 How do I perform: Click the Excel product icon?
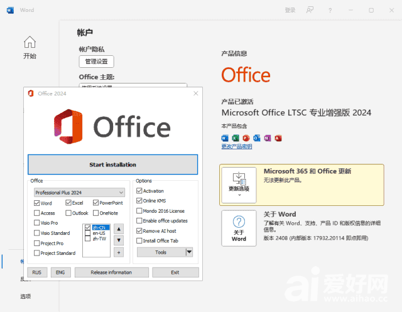click(236, 138)
